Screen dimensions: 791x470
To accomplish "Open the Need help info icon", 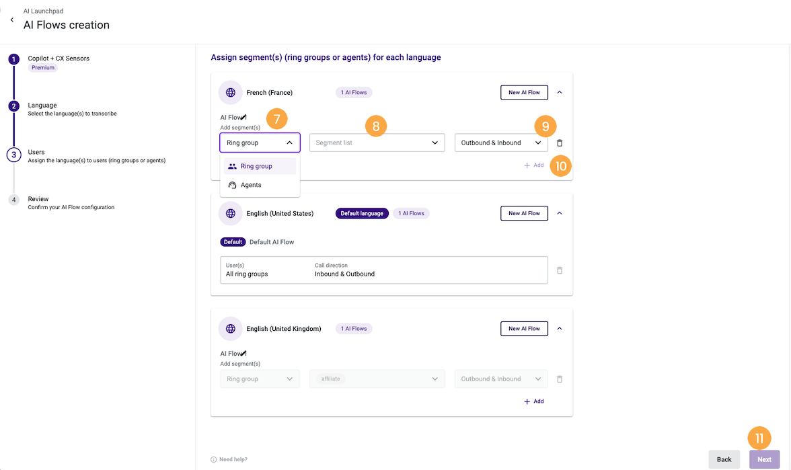I will click(213, 459).
